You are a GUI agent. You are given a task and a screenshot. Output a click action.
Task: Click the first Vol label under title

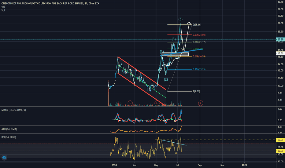click(3, 7)
